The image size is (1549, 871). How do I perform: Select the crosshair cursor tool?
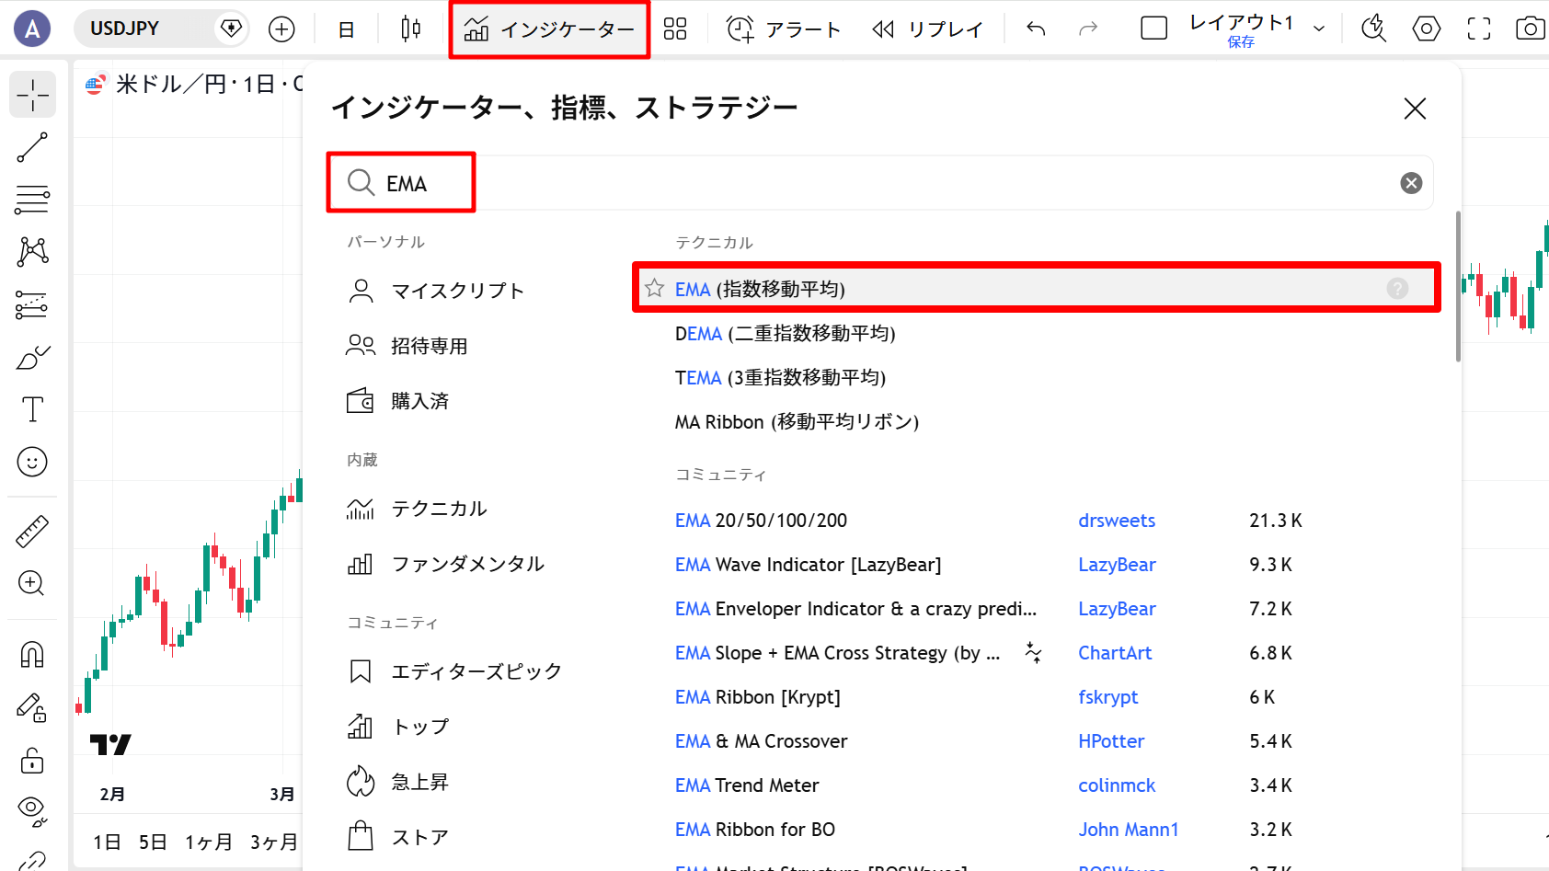tap(32, 94)
